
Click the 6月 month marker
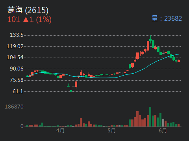tap(163, 130)
